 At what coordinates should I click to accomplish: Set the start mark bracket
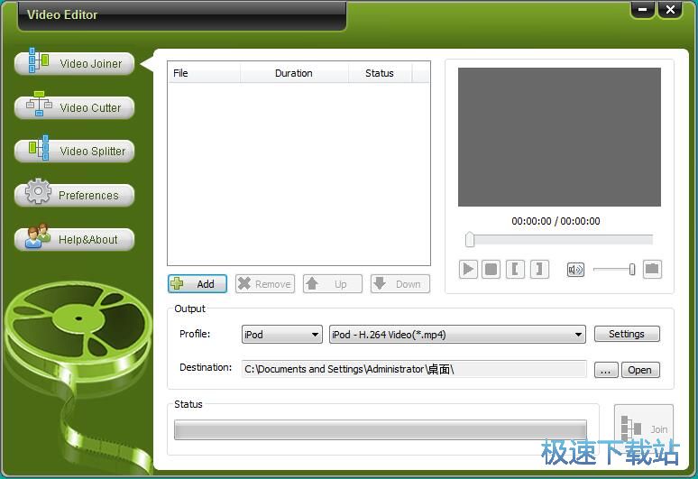(x=515, y=270)
